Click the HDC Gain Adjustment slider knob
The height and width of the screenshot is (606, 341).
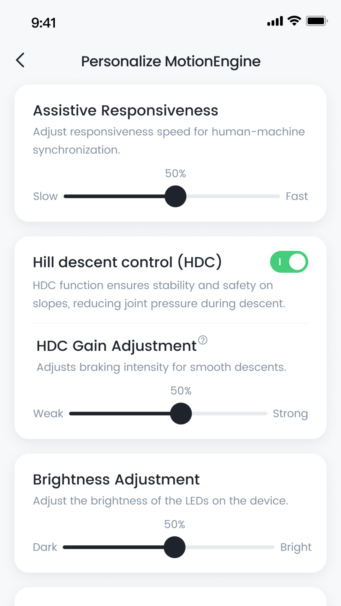point(181,413)
